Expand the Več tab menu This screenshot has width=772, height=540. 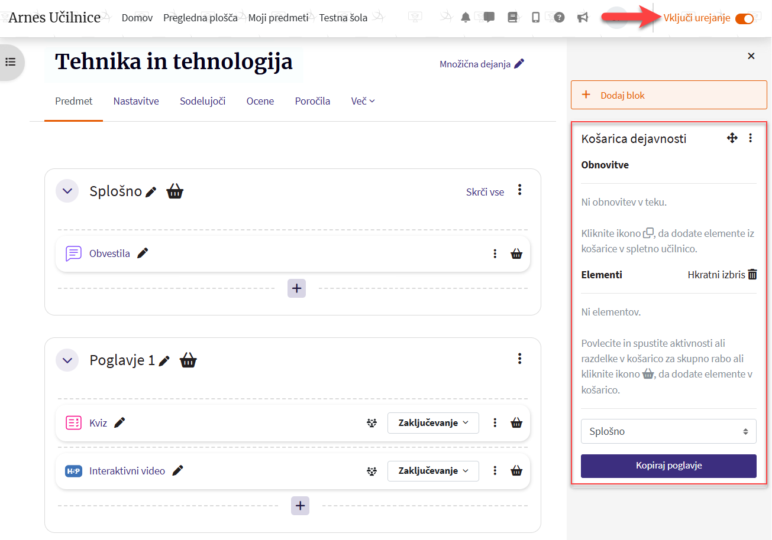(363, 101)
